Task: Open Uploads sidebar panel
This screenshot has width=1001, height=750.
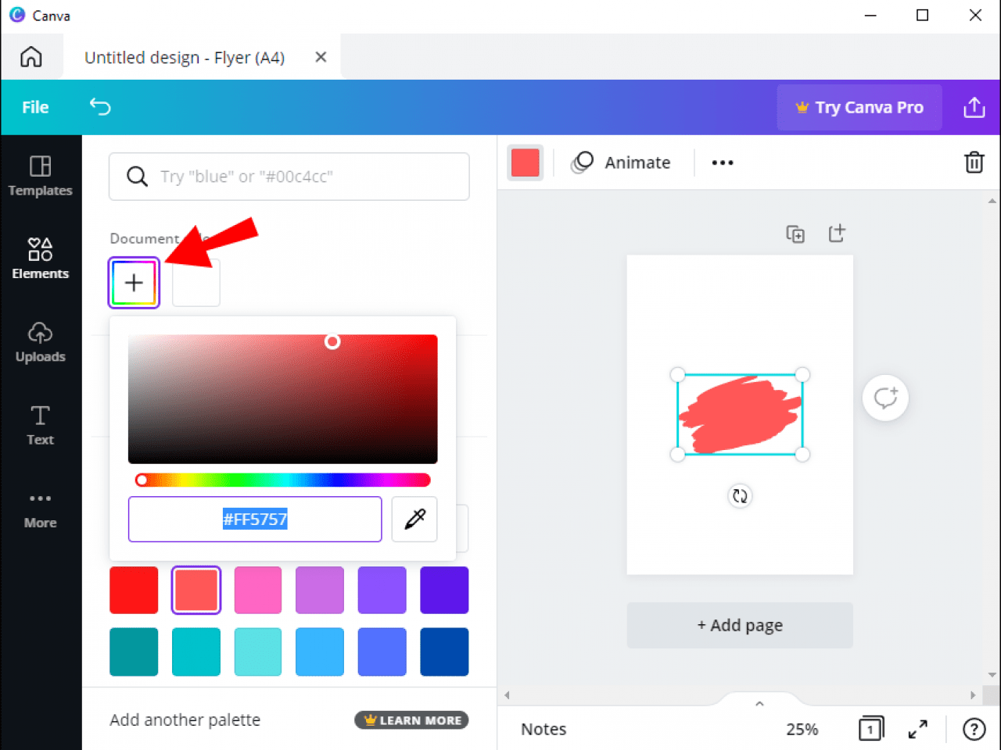Action: (40, 342)
